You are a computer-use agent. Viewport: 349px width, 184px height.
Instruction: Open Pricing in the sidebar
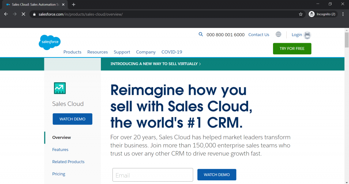pos(59,174)
